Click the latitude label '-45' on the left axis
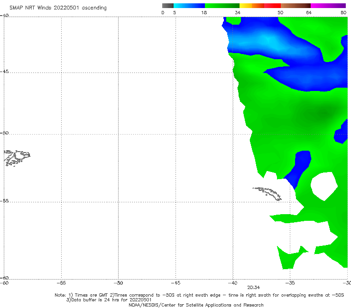The height and width of the screenshot is (308, 351). (4, 72)
